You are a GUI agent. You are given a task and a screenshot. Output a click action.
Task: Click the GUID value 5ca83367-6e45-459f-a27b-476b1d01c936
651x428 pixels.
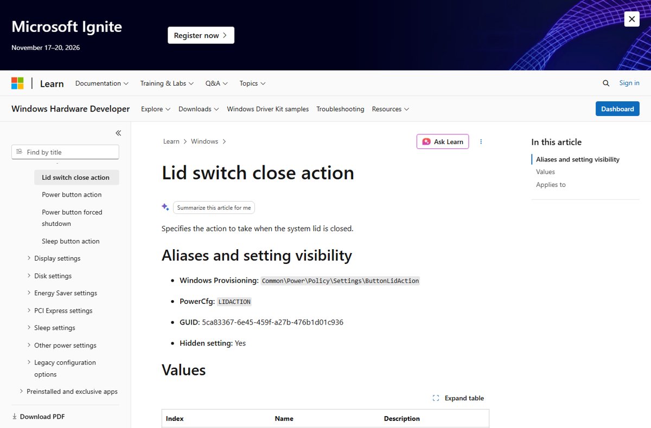click(272, 322)
